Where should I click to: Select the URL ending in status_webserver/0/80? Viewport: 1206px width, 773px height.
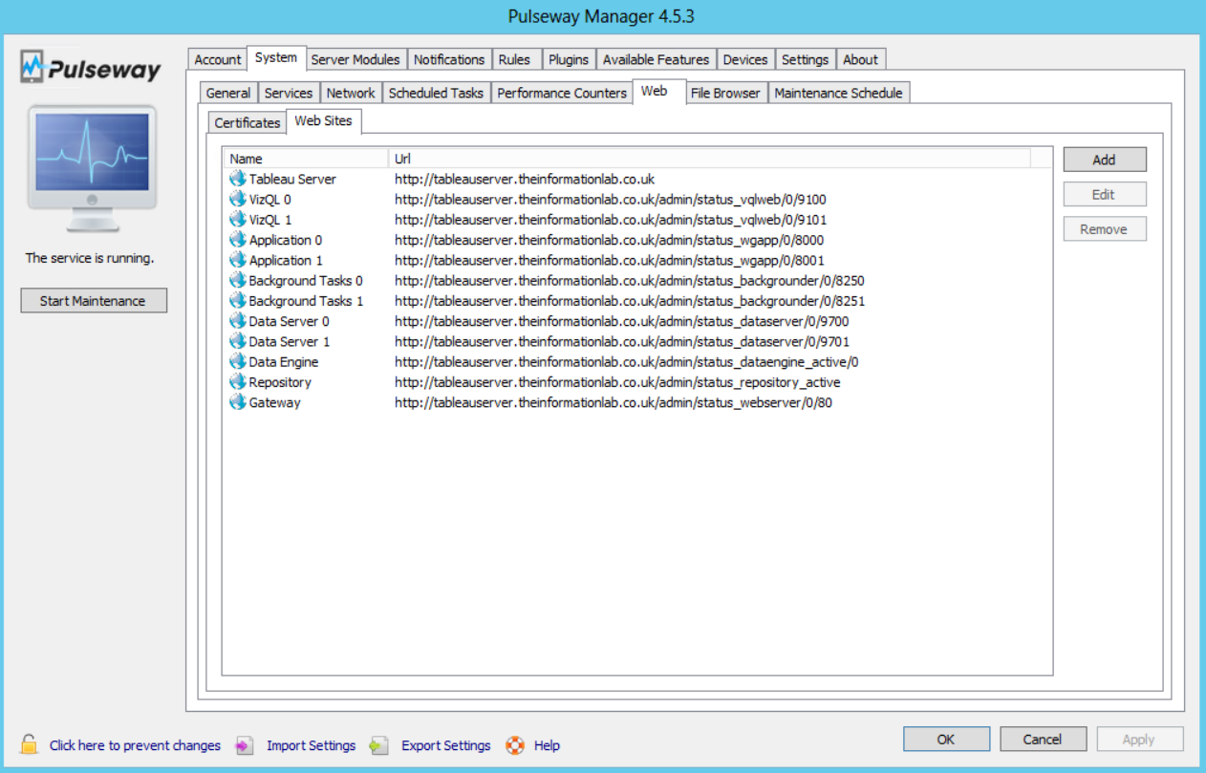614,402
